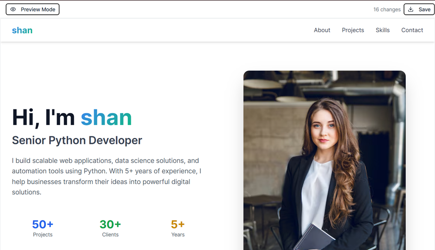Click the download icon beside Save

point(410,9)
